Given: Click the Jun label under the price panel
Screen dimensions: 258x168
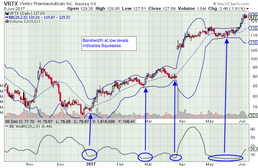Looking at the screenshot, I should [x=242, y=121].
